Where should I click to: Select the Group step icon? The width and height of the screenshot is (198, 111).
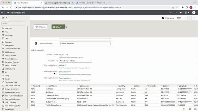(x=3, y=76)
